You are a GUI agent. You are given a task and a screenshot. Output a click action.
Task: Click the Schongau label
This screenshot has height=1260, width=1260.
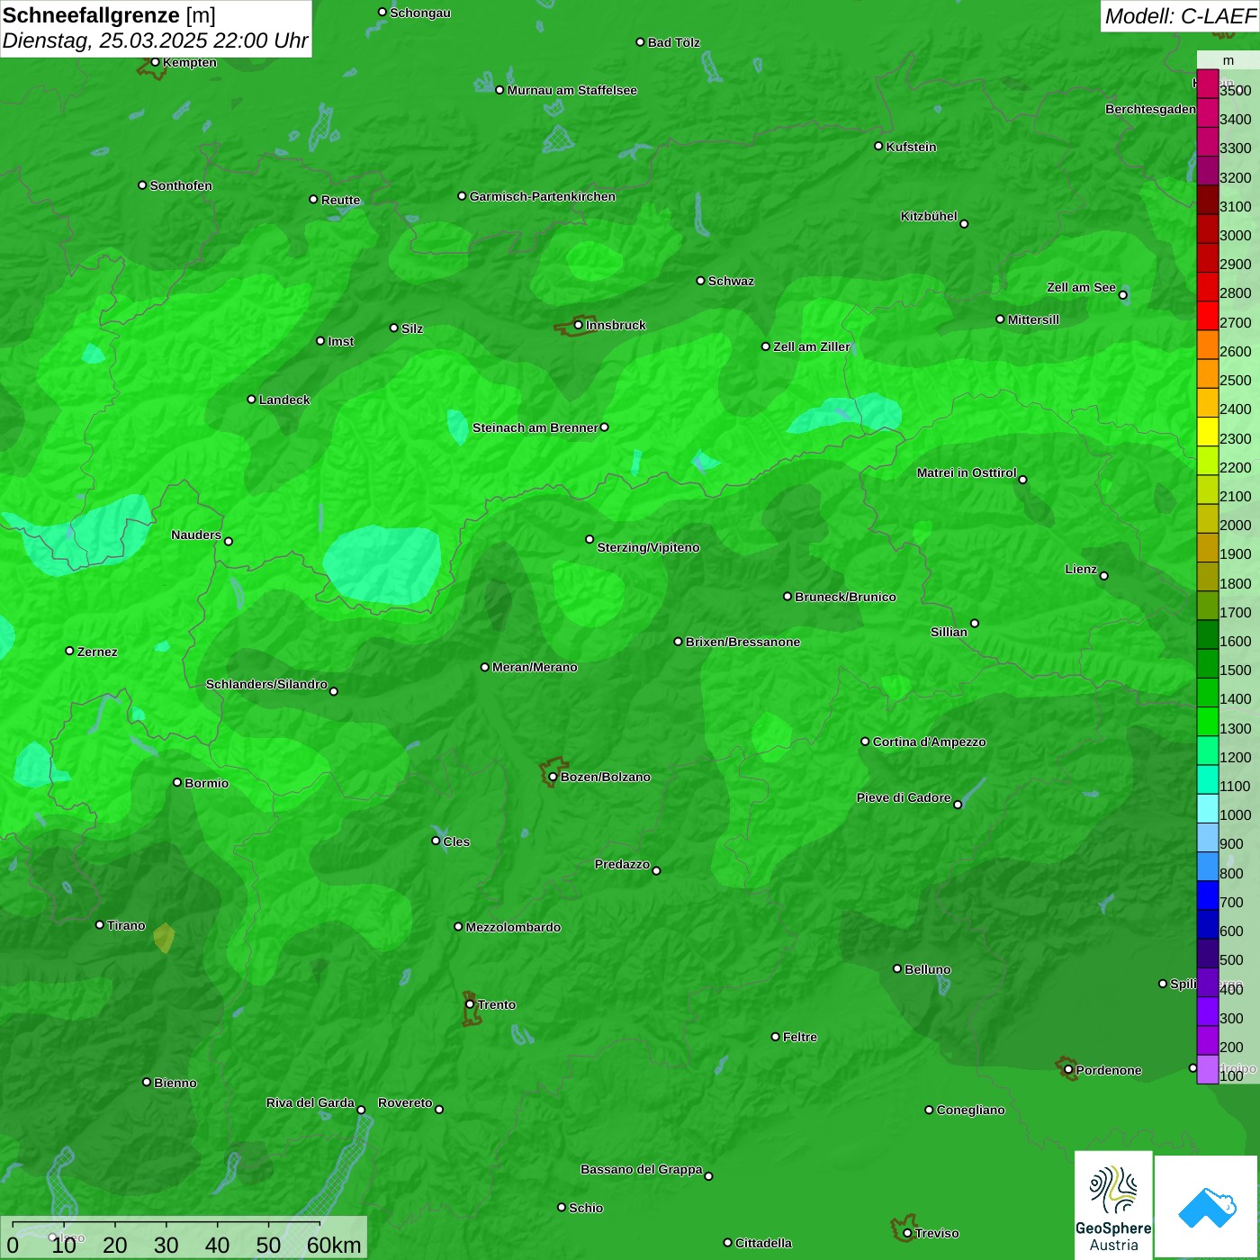pos(419,13)
